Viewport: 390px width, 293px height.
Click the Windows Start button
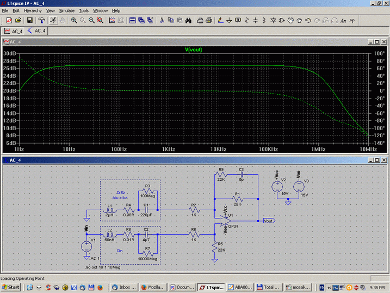11,287
